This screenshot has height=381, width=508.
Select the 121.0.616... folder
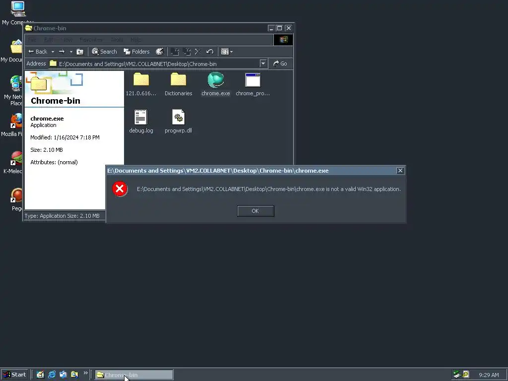click(141, 84)
